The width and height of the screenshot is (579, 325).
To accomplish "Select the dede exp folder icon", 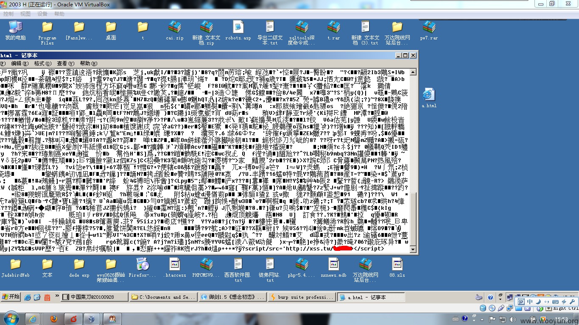I will point(79,268).
